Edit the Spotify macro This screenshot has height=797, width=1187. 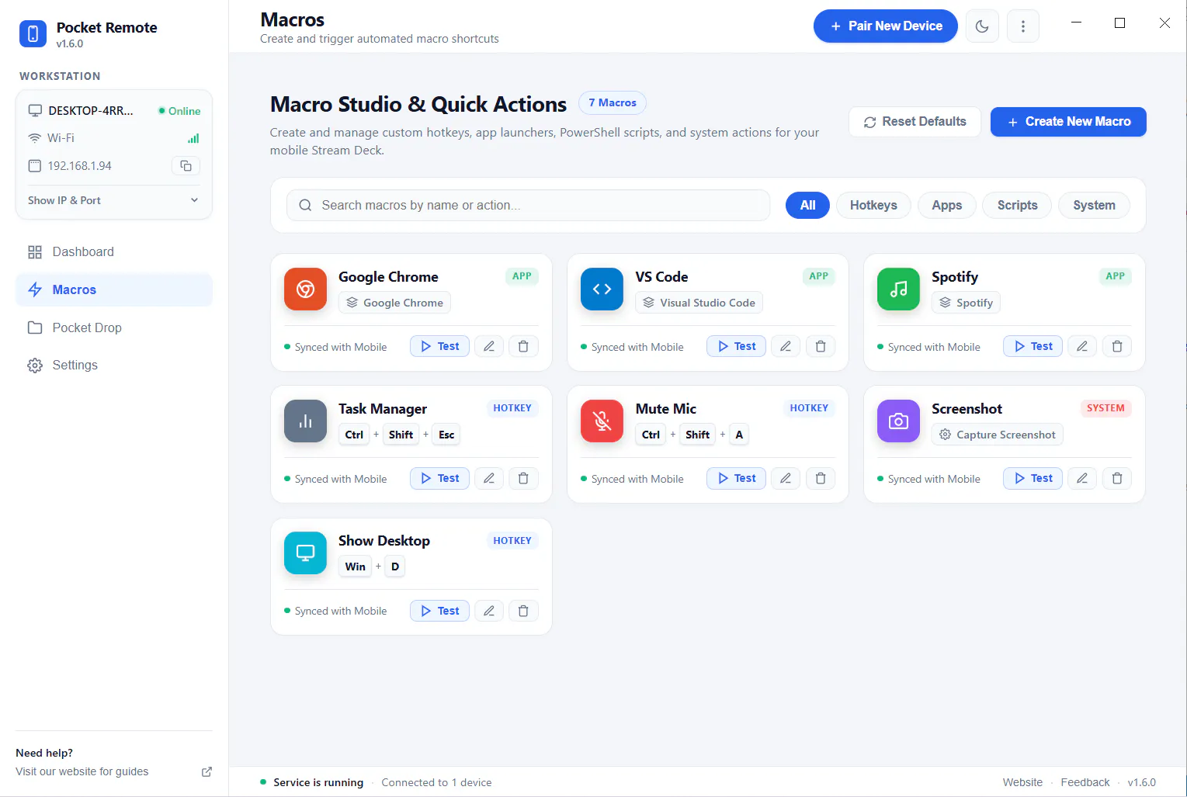coord(1082,346)
